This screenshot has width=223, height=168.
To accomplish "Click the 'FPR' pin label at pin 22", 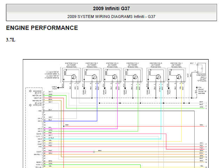I will point(40,147).
